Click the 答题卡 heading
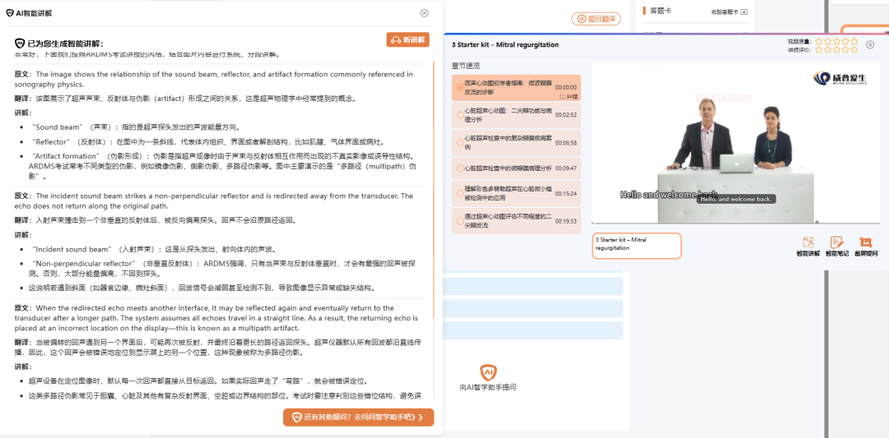The width and height of the screenshot is (889, 438). tap(660, 11)
